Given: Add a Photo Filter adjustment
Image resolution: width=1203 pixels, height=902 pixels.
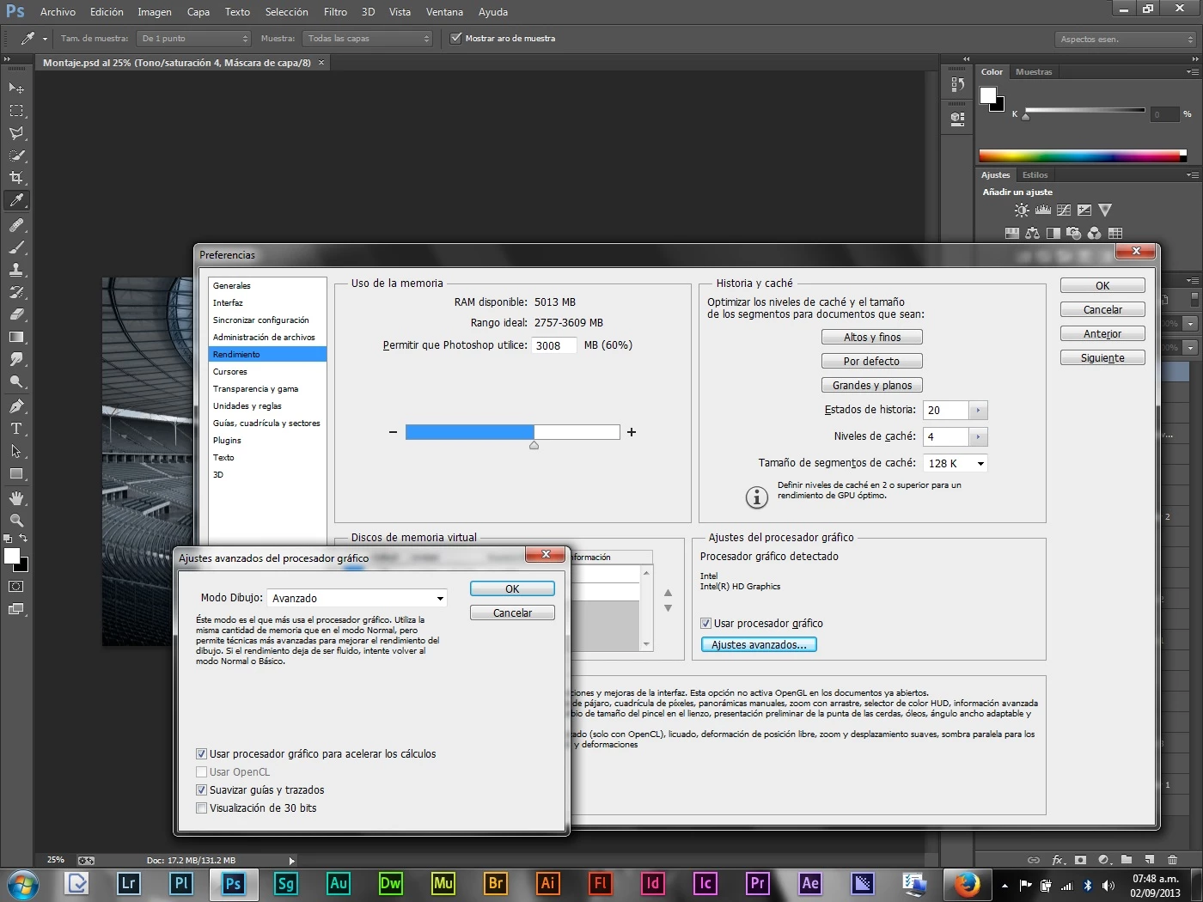Looking at the screenshot, I should (1074, 234).
